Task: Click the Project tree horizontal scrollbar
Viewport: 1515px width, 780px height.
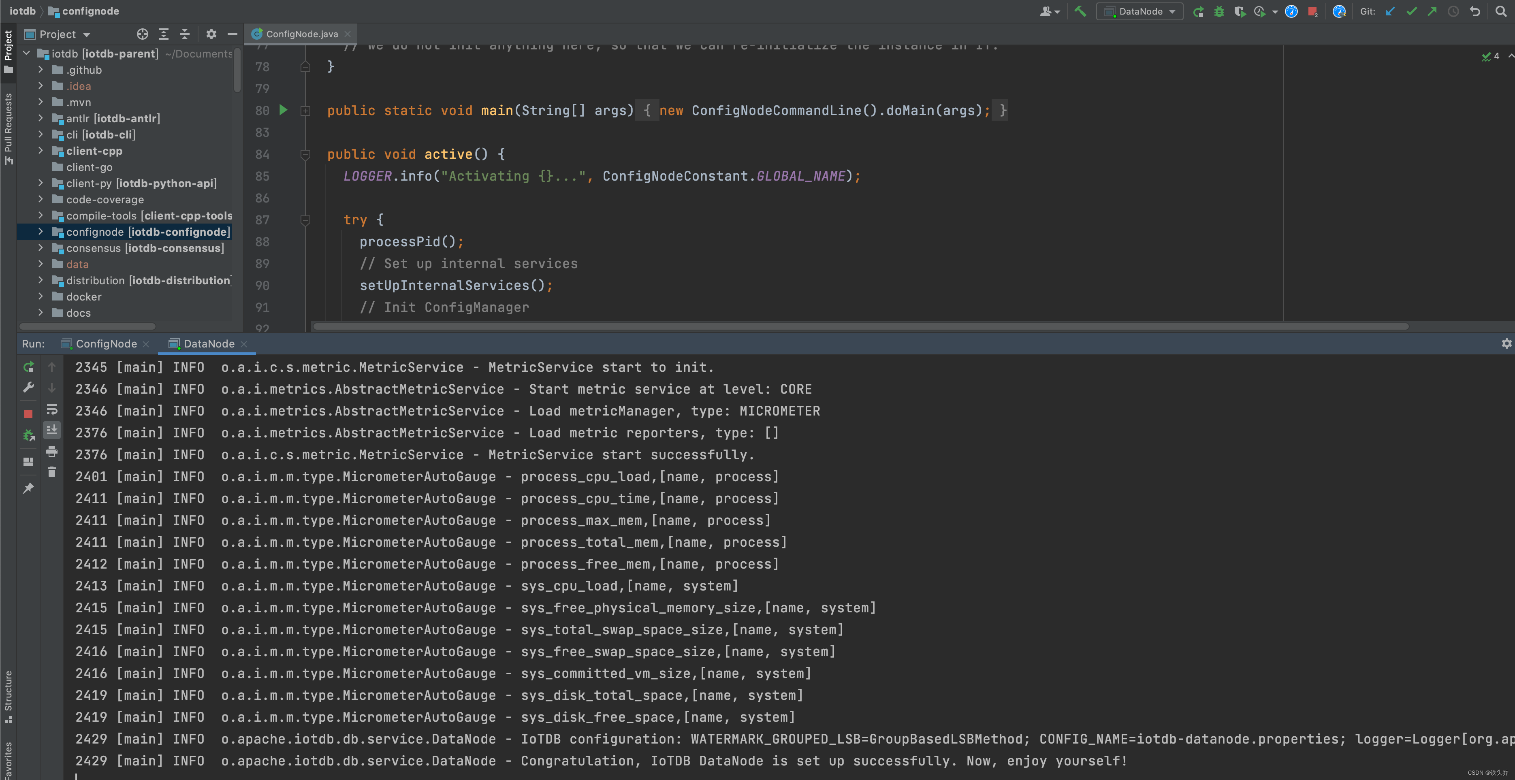Action: point(87,326)
